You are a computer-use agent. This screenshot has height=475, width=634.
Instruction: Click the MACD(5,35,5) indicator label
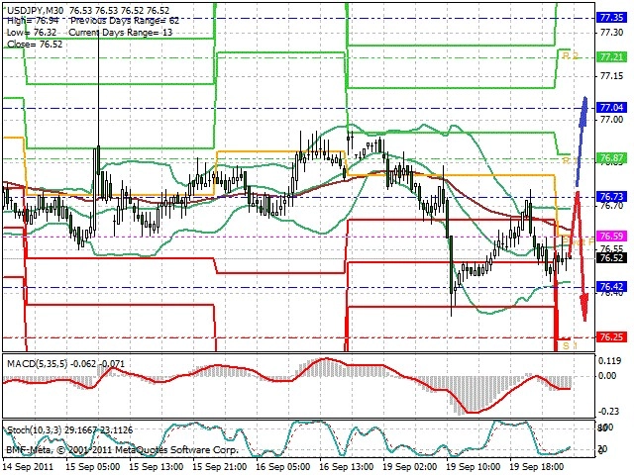point(38,364)
